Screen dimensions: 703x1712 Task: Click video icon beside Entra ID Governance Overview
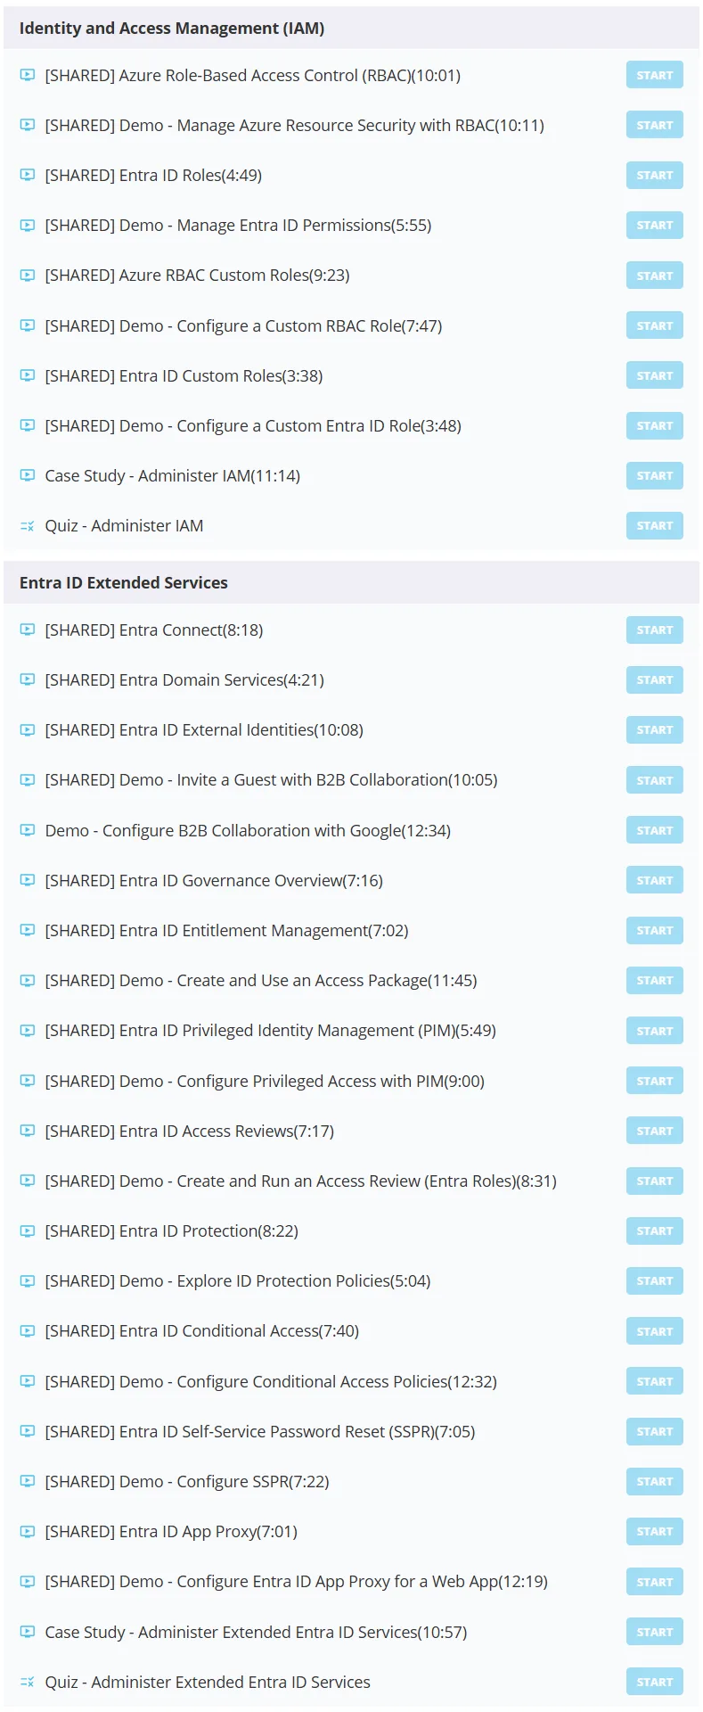point(27,880)
